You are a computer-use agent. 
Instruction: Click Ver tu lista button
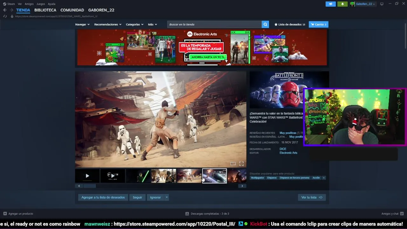312,198
